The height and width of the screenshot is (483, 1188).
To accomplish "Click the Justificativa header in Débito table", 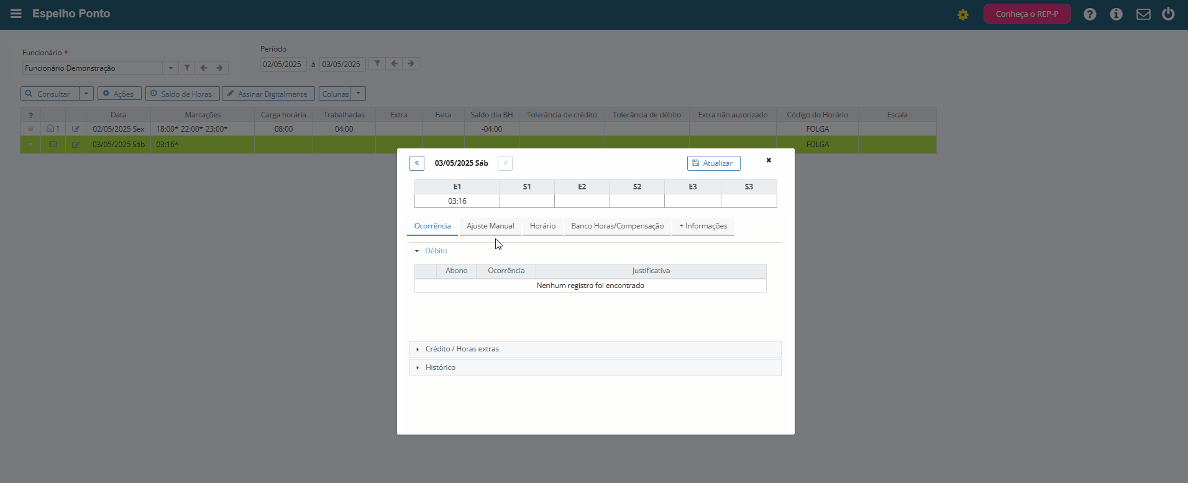I will [651, 271].
